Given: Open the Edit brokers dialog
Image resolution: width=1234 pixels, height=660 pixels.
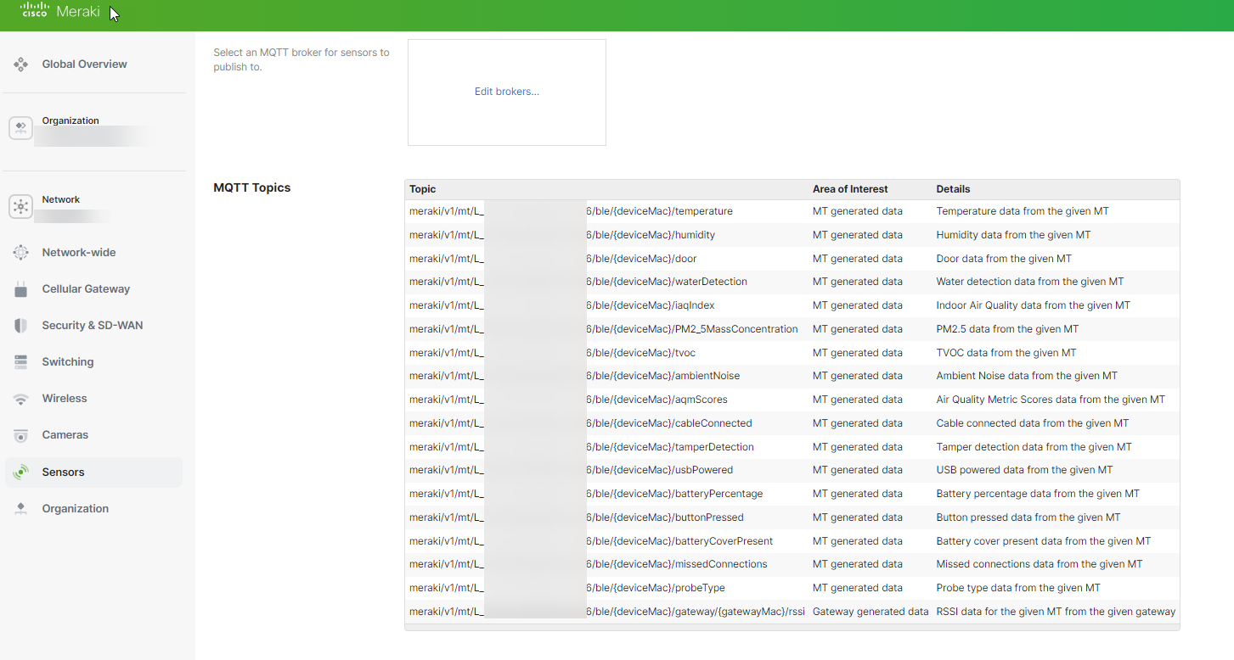Looking at the screenshot, I should pyautogui.click(x=506, y=91).
